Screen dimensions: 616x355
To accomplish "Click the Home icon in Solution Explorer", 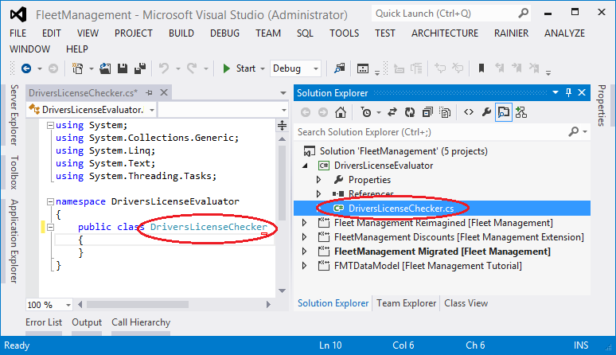I will click(340, 112).
